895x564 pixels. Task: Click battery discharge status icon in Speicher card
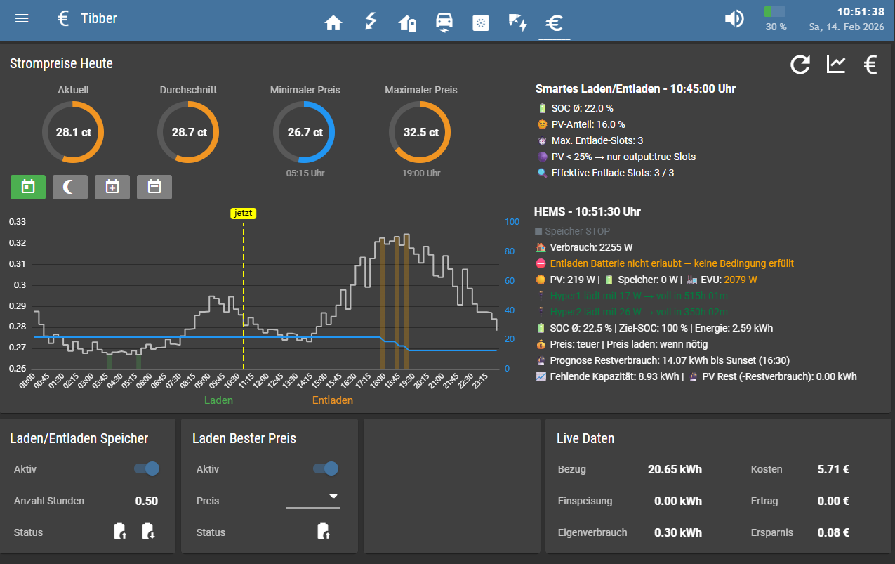pos(148,531)
